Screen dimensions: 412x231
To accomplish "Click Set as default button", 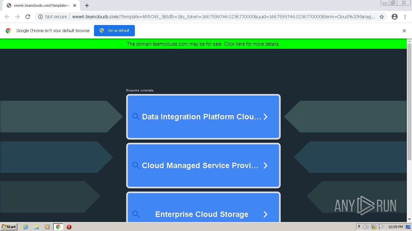I will [x=114, y=30].
